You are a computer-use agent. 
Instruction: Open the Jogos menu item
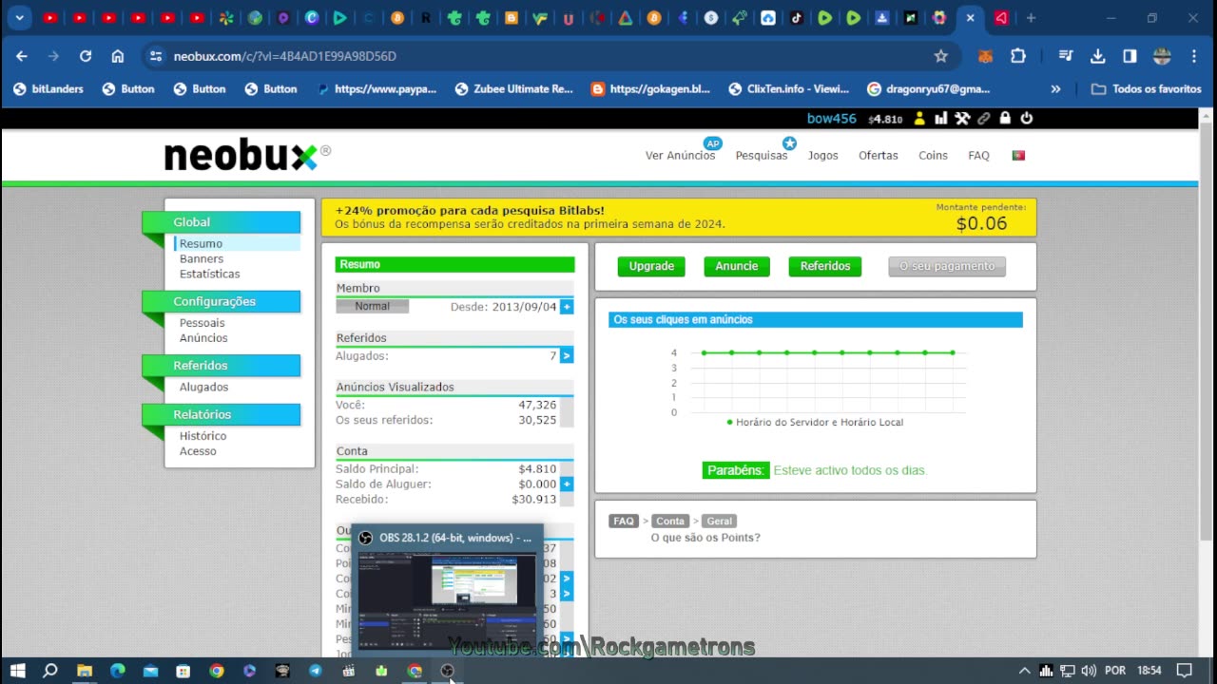(823, 156)
